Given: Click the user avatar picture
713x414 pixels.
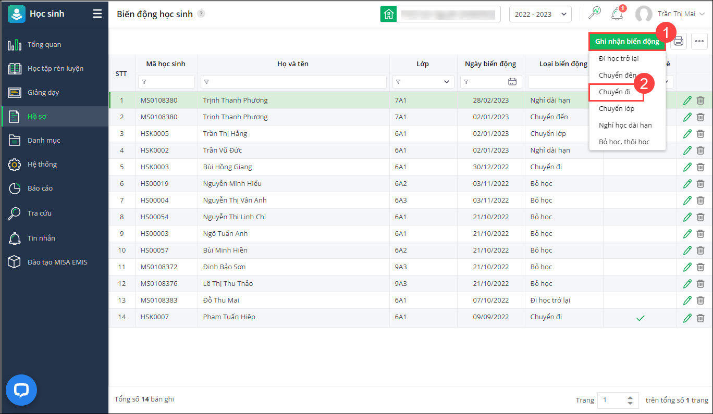Looking at the screenshot, I should (x=644, y=14).
